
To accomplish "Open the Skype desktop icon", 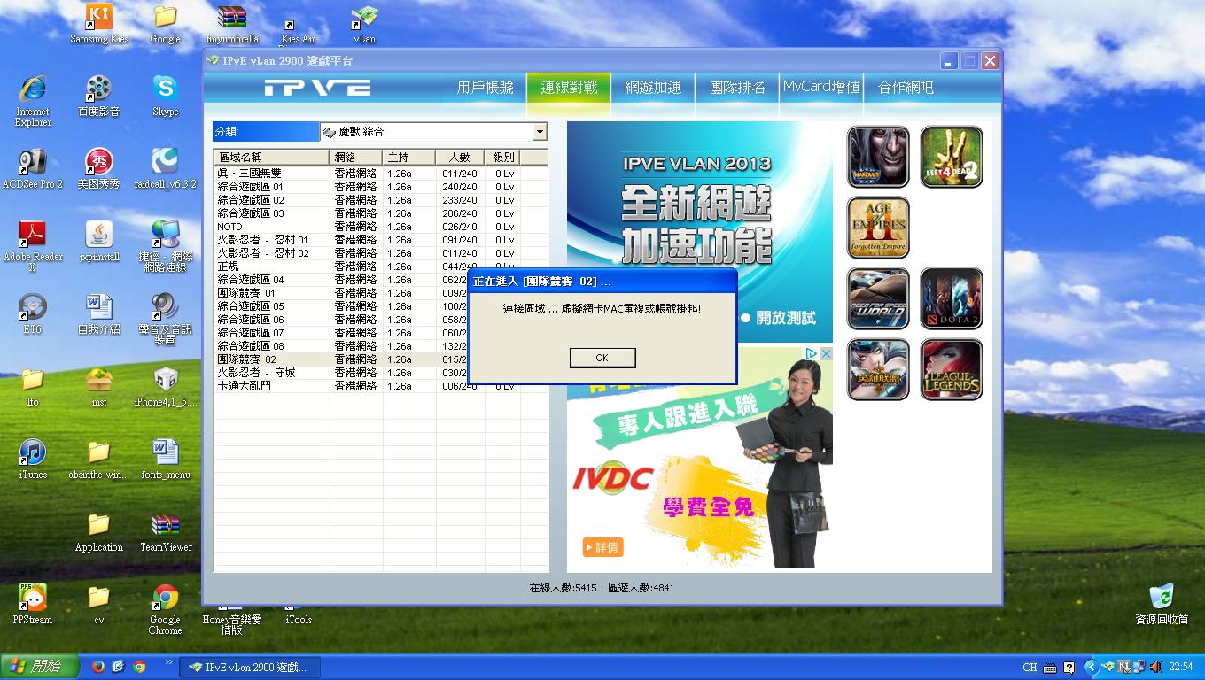I will pos(165,96).
